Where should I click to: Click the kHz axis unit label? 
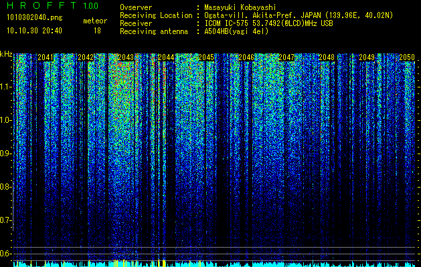point(6,54)
